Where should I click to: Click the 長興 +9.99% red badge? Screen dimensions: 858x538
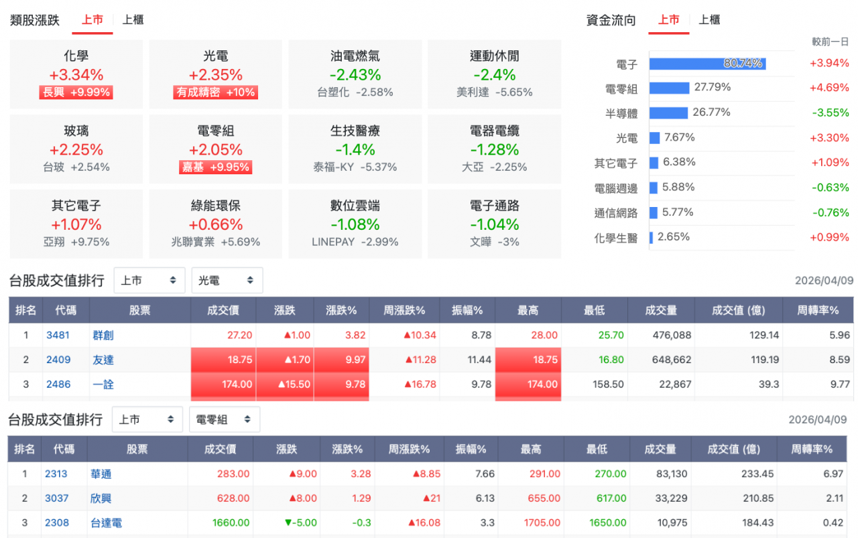point(76,92)
